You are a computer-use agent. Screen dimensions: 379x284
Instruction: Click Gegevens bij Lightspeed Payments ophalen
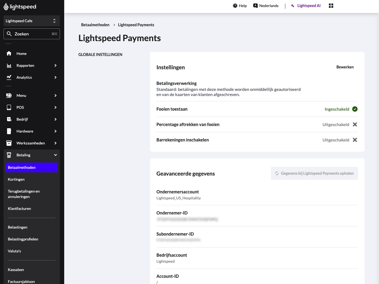(x=314, y=173)
